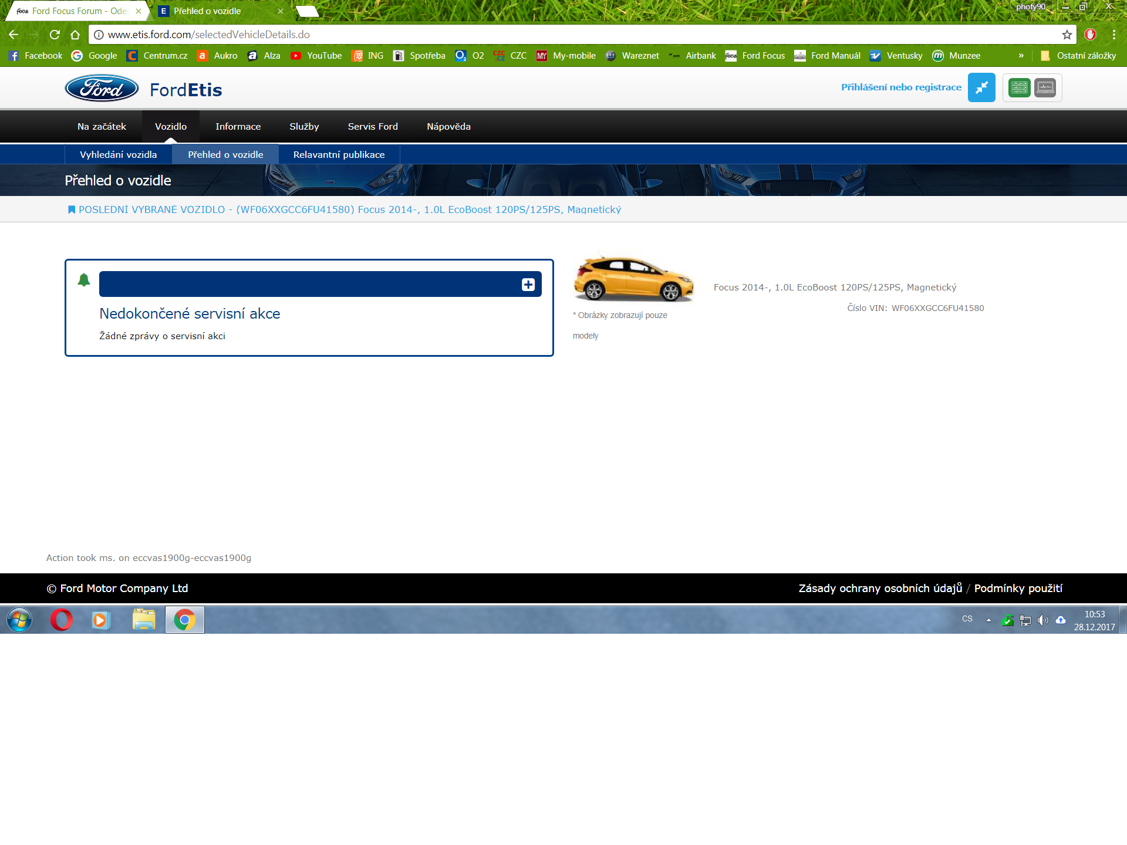Click the blue collapse arrows icon
Screen dimensions: 1127x845
[981, 88]
